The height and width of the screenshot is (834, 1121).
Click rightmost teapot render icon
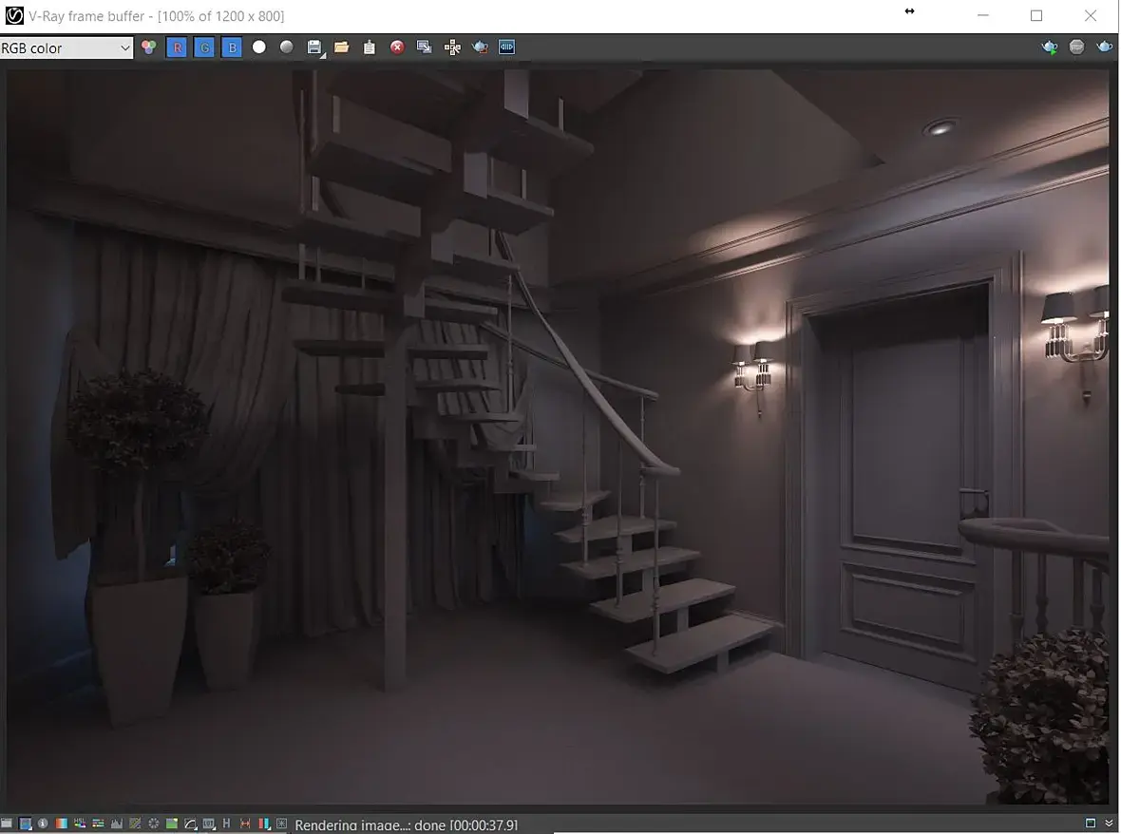[x=1105, y=47]
